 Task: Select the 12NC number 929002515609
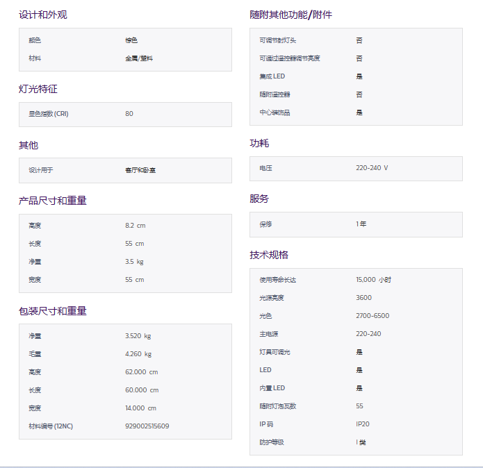point(147,426)
